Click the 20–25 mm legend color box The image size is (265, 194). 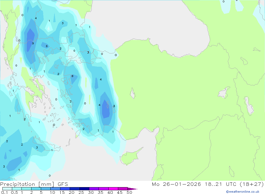tap(74, 189)
